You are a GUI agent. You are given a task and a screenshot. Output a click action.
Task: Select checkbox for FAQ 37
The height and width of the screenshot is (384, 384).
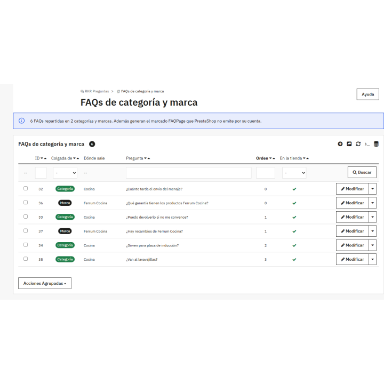tap(26, 230)
